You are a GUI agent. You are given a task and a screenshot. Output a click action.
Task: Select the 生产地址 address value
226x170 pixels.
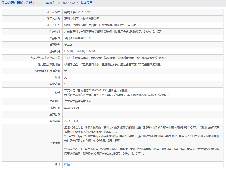coord(113,32)
